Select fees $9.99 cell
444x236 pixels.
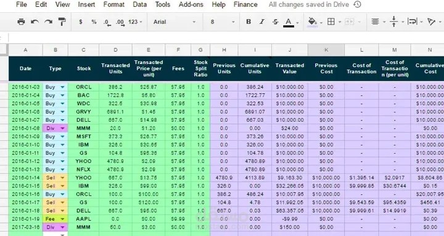point(178,219)
